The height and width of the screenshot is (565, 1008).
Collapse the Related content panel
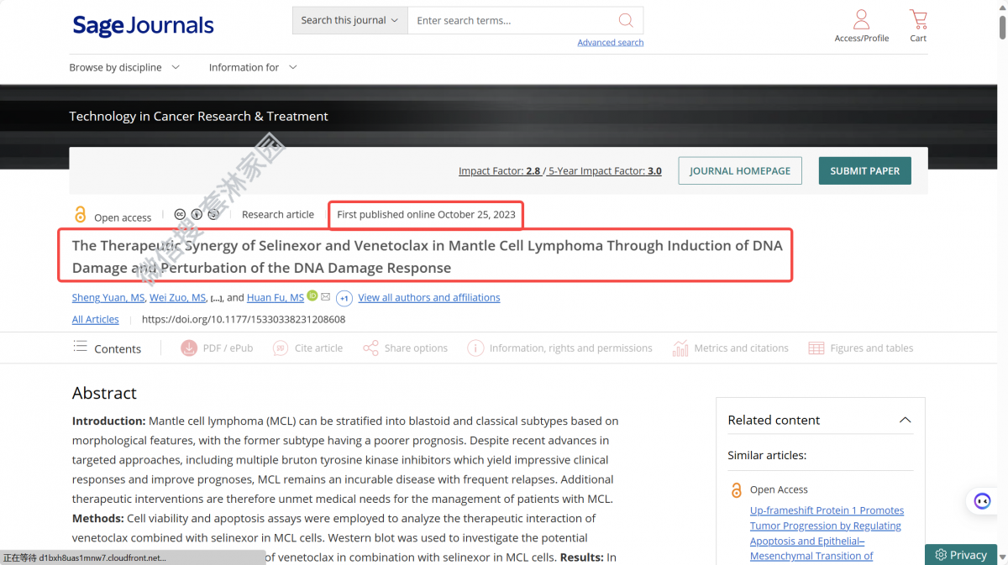(x=905, y=420)
